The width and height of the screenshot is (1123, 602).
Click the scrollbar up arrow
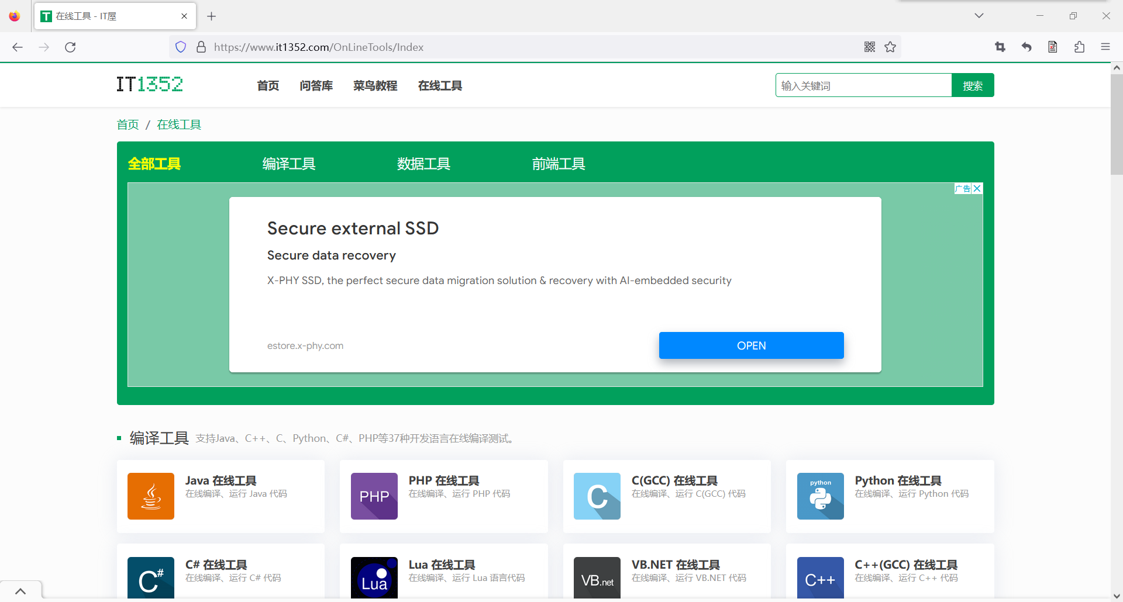1117,68
